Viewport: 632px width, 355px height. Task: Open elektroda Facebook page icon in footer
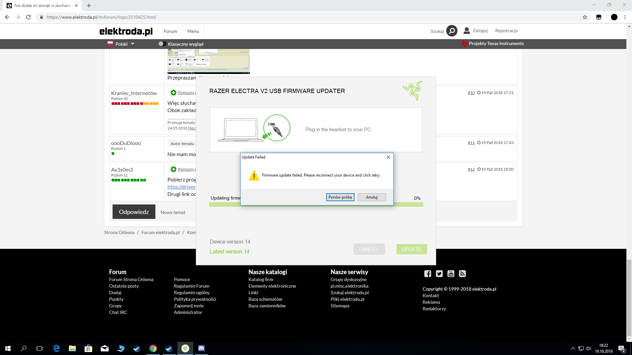428,273
